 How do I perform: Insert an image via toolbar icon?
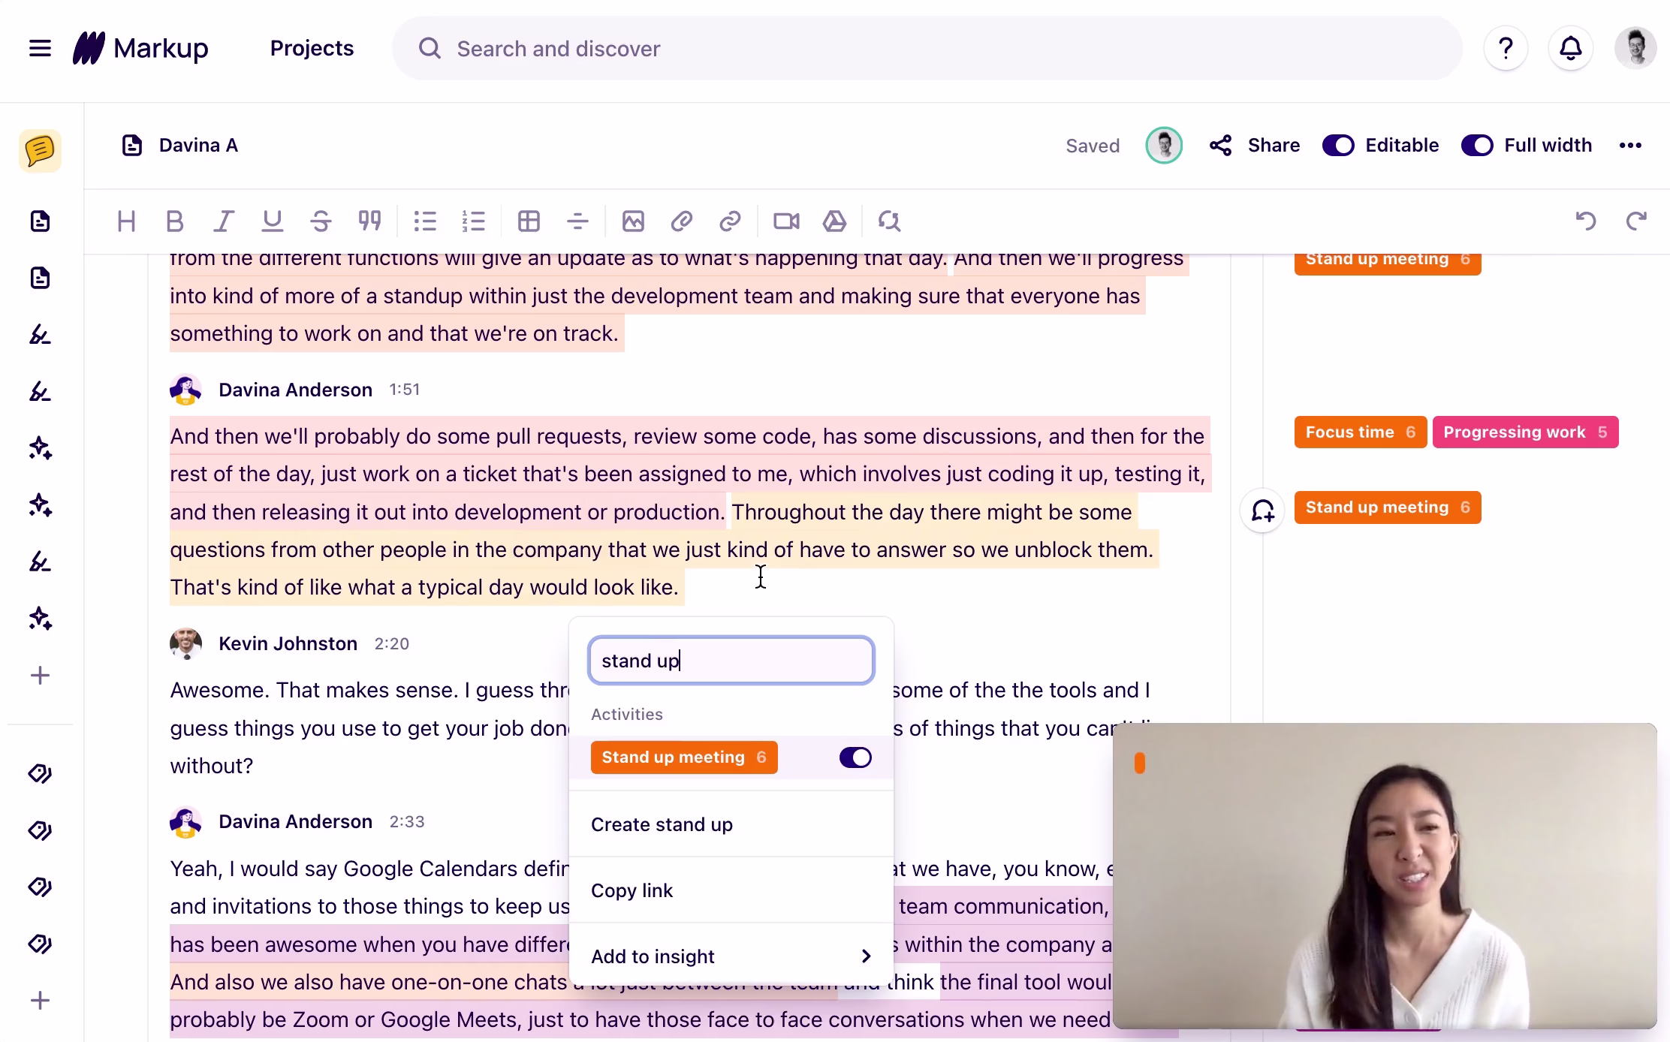633,221
